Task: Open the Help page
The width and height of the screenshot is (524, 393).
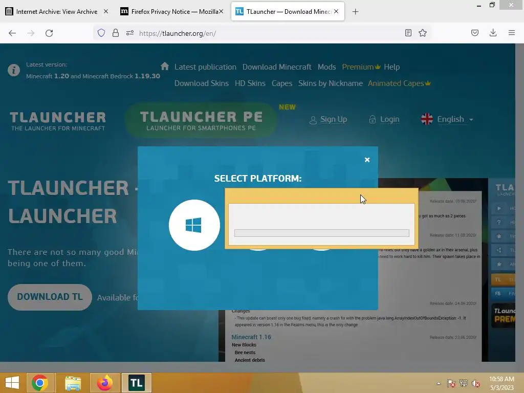Action: [x=391, y=67]
